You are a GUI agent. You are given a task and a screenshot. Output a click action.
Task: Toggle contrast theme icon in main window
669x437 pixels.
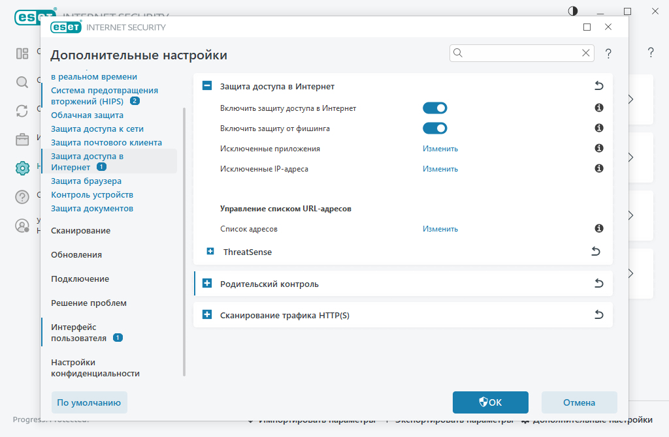(572, 11)
